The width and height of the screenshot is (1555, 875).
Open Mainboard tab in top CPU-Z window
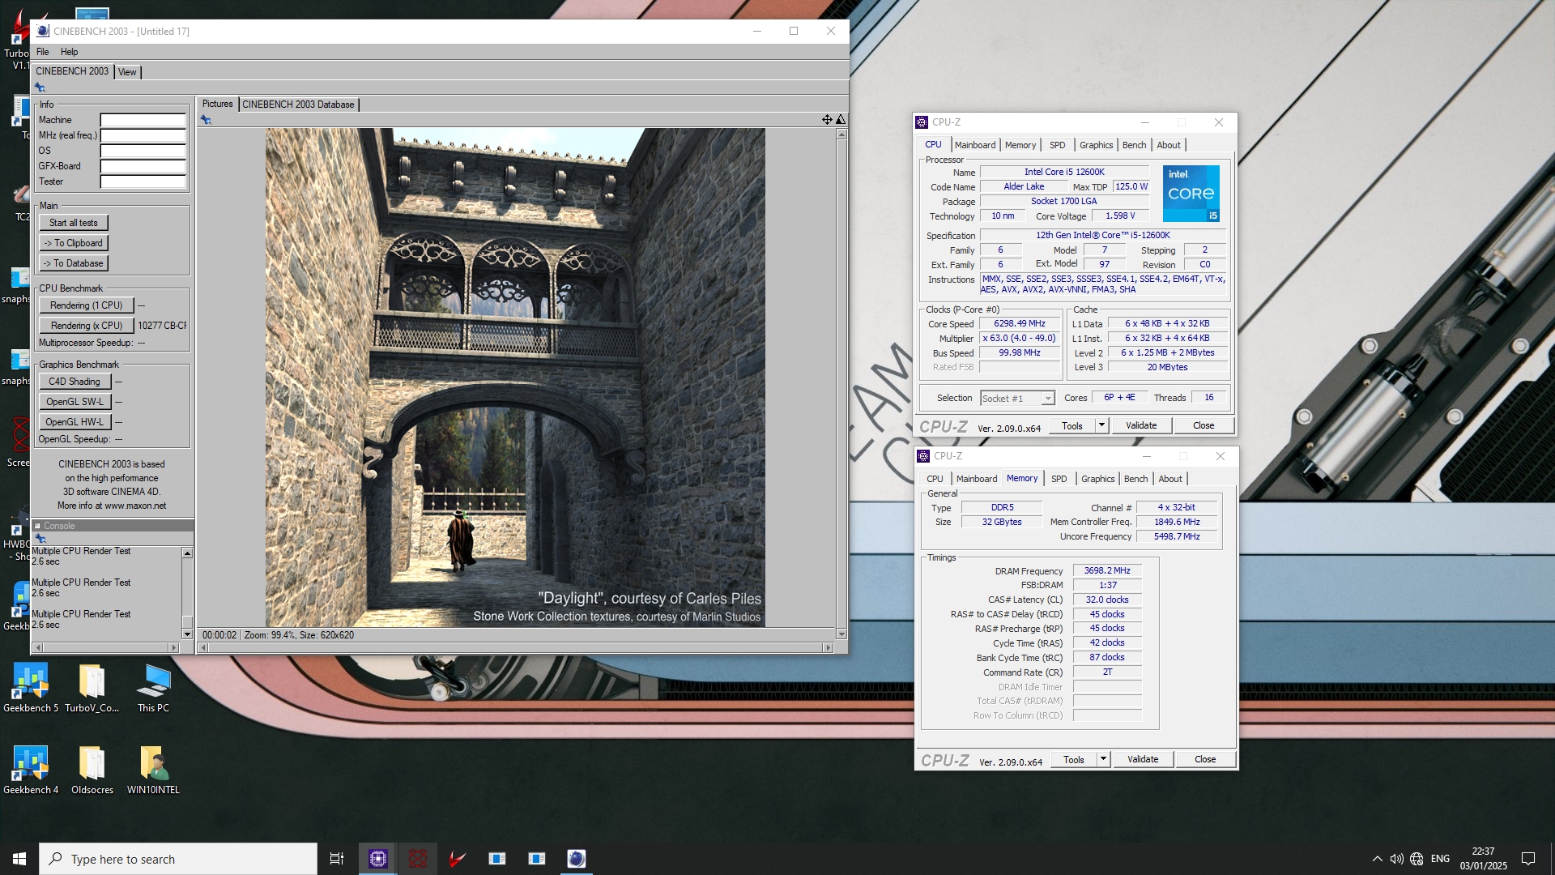[975, 145]
